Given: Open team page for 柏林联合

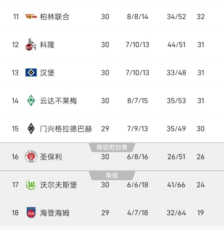Looking at the screenshot, I should (55, 17).
